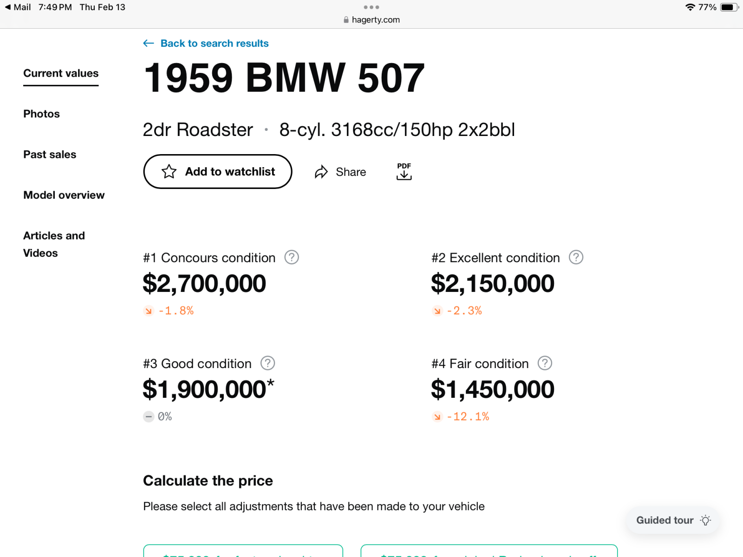Open Past sales section
This screenshot has height=557, width=743.
coord(50,155)
